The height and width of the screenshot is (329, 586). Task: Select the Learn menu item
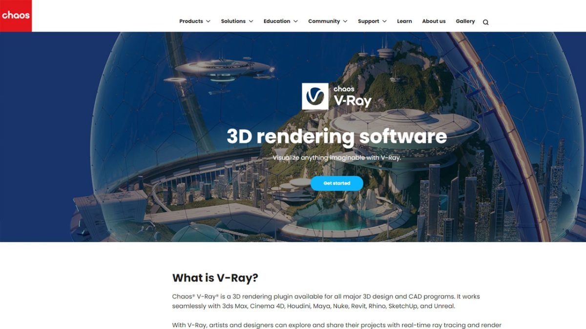tap(404, 21)
